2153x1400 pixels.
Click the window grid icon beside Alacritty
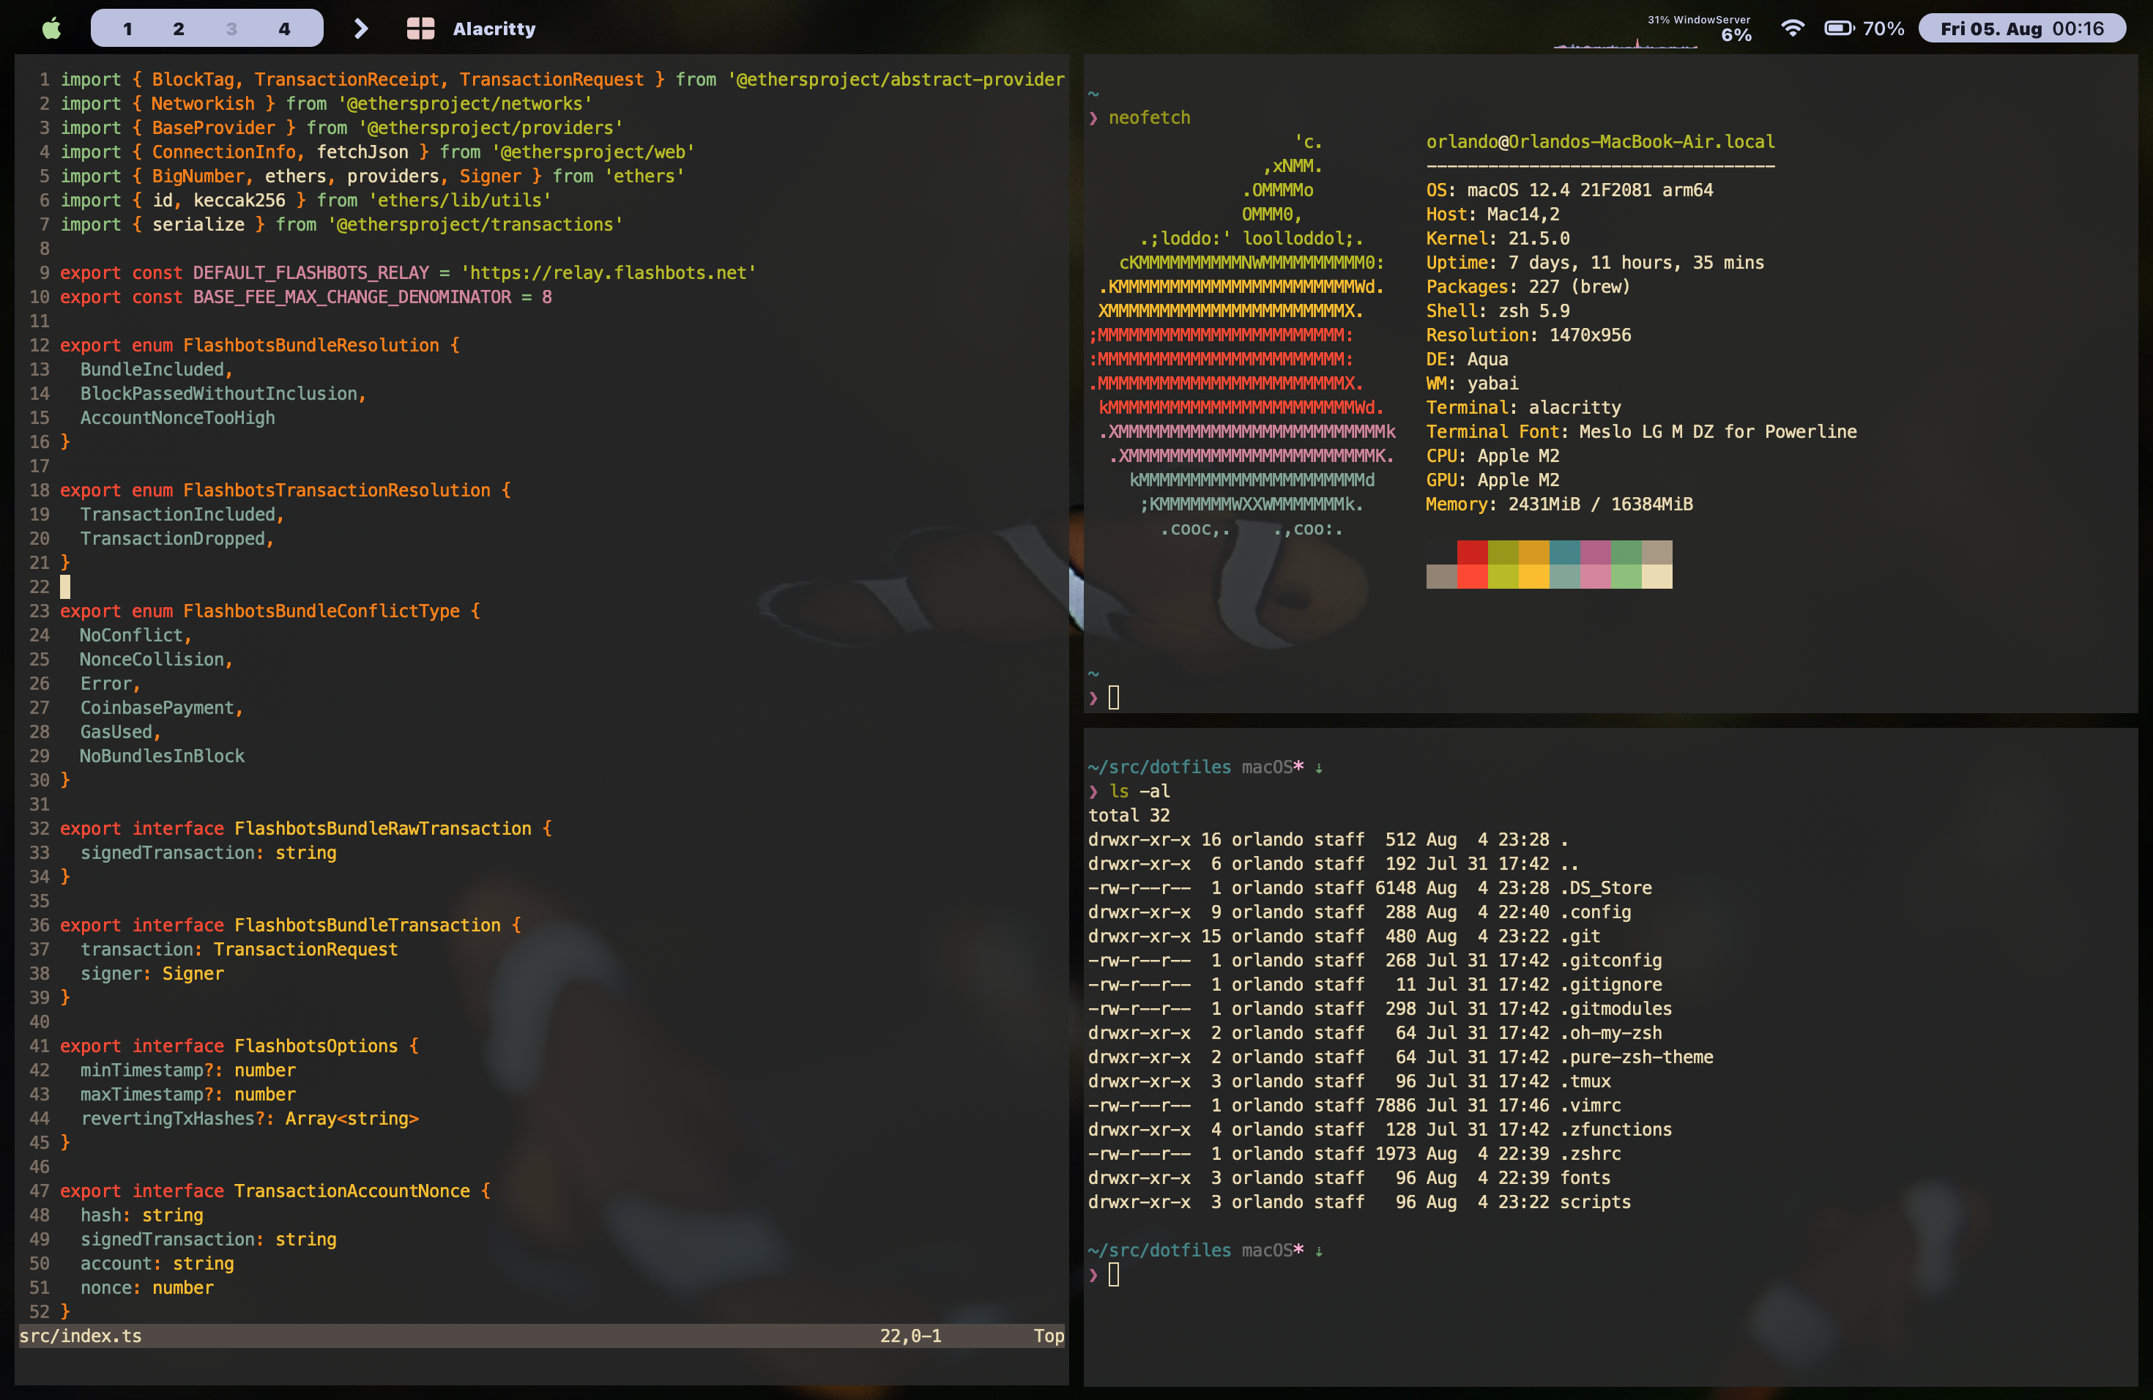click(x=420, y=29)
